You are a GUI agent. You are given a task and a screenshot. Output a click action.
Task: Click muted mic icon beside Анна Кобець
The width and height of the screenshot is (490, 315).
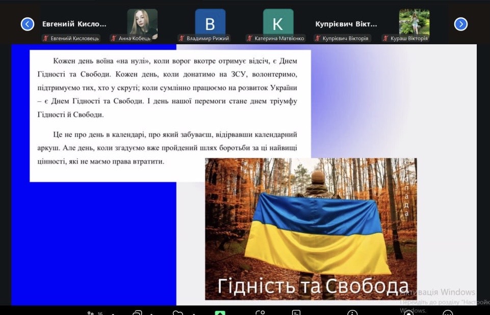114,38
